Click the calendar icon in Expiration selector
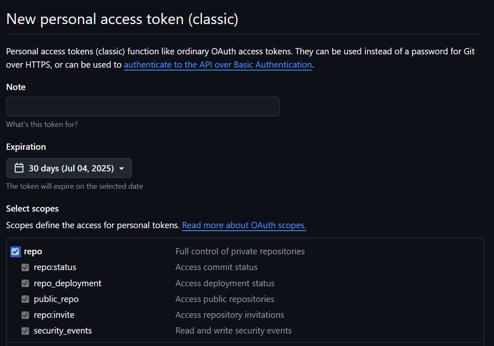This screenshot has height=346, width=494. tap(19, 168)
